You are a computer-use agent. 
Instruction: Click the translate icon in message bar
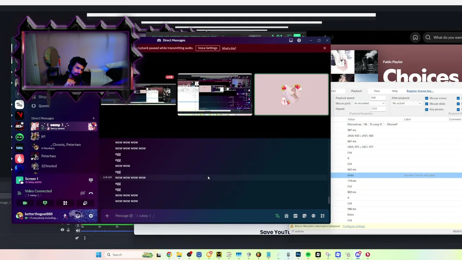pyautogui.click(x=277, y=216)
